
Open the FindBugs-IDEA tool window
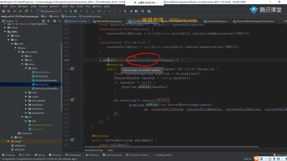pos(162,155)
